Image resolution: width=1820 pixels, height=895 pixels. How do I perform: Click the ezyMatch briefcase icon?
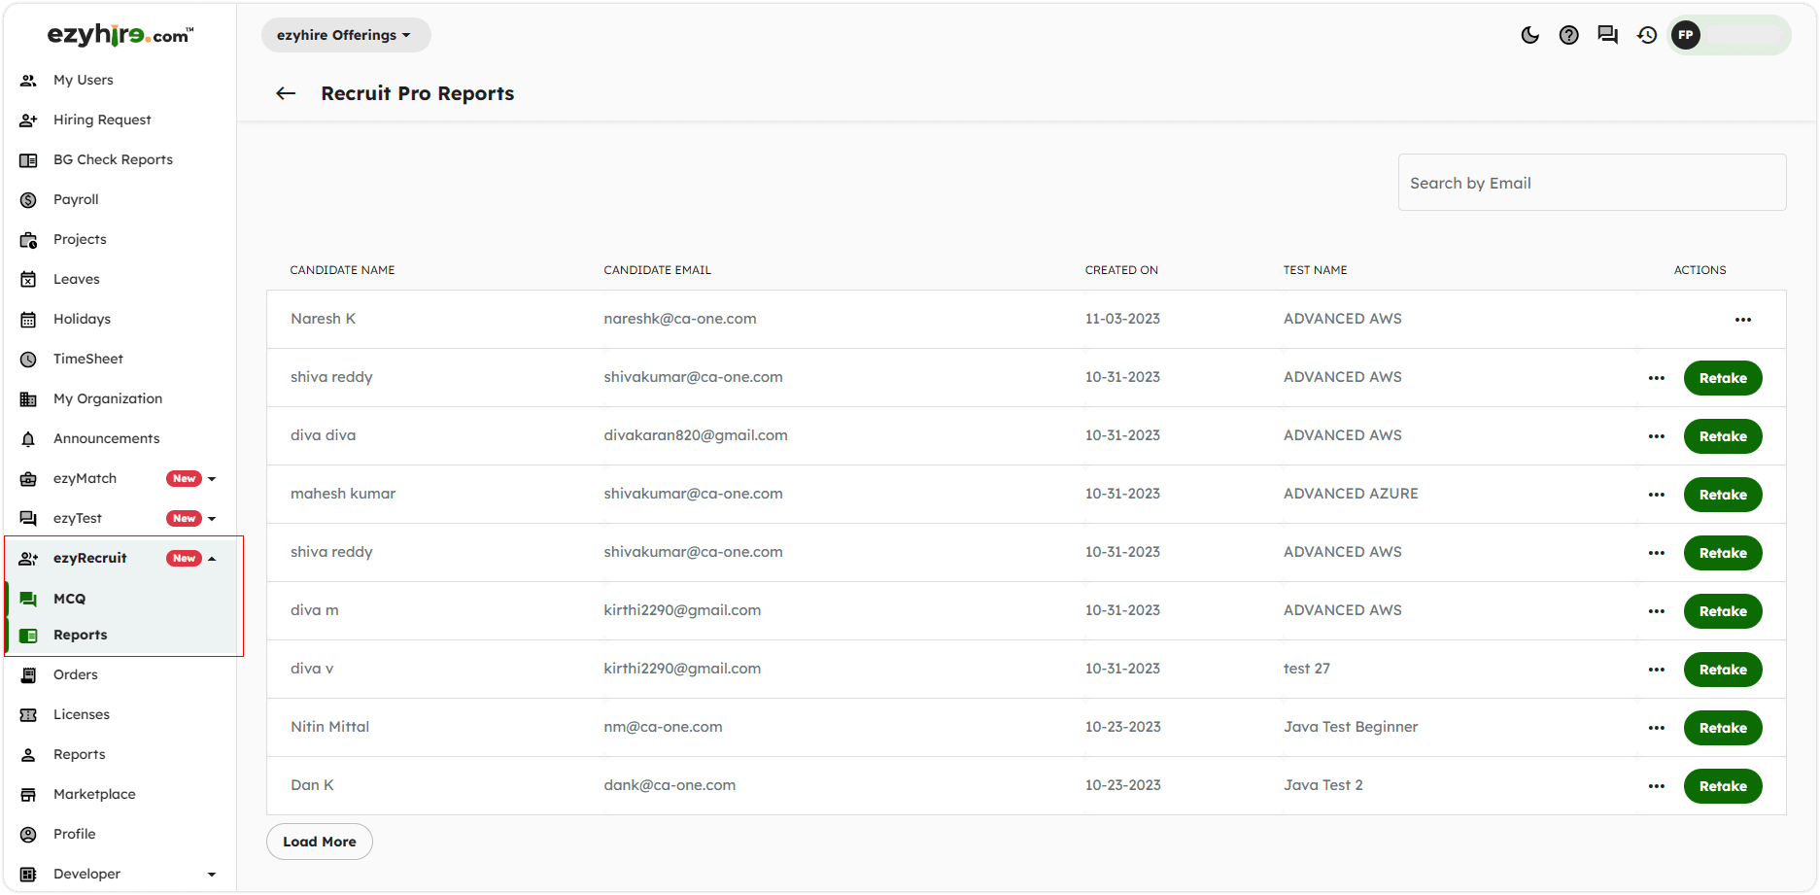click(28, 478)
